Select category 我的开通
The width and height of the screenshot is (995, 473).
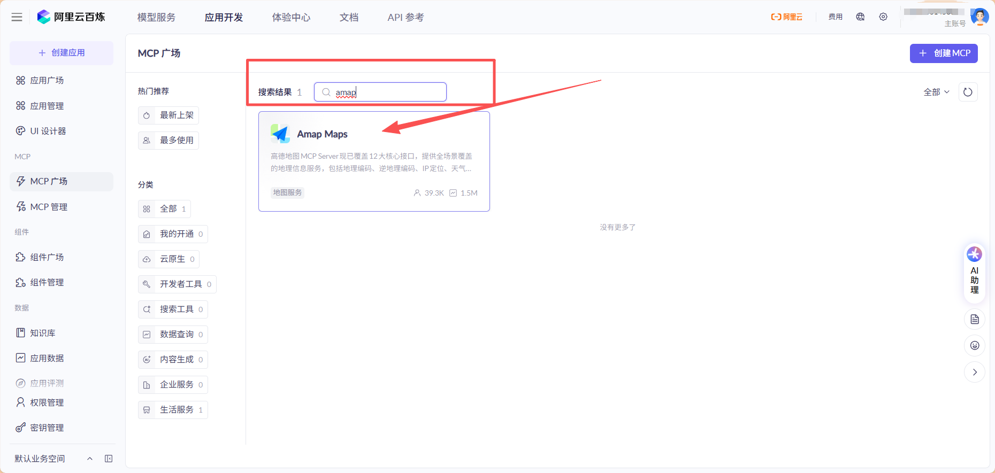pyautogui.click(x=173, y=234)
